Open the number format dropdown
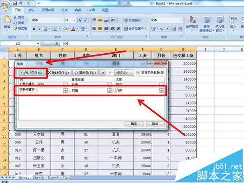 (181, 20)
